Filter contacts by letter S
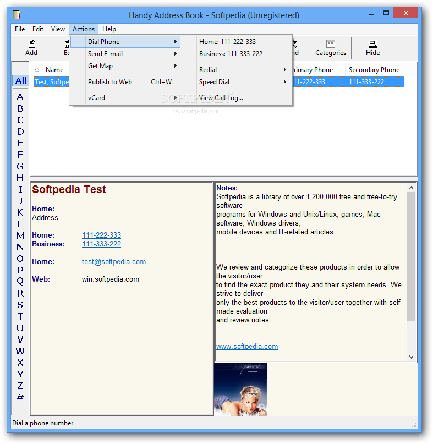The height and width of the screenshot is (444, 433). (x=20, y=305)
